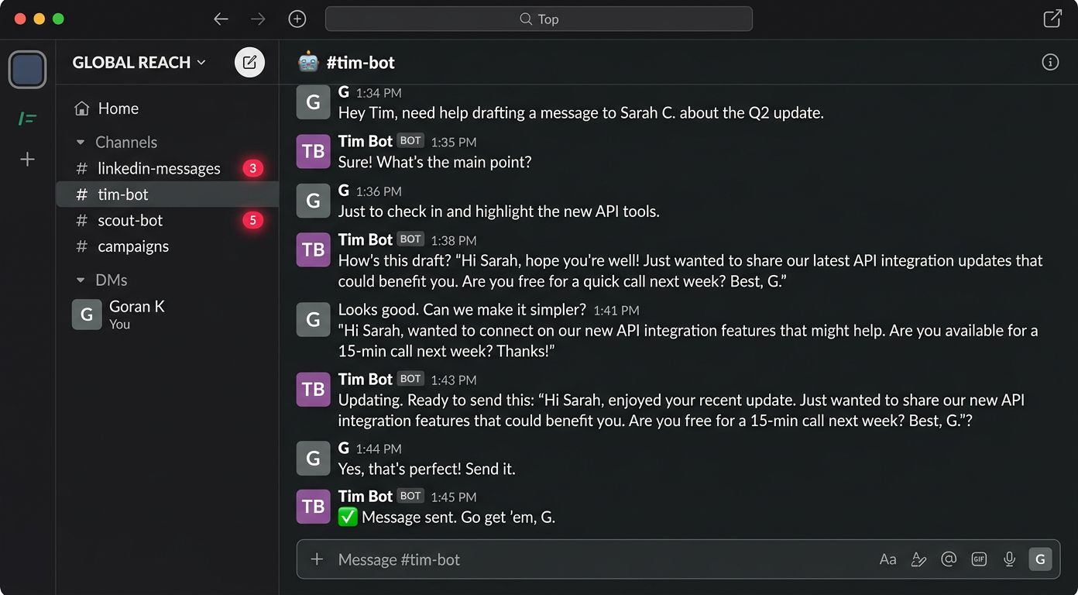This screenshot has width=1078, height=595.
Task: Switch to the scout-bot channel
Action: [x=130, y=221]
